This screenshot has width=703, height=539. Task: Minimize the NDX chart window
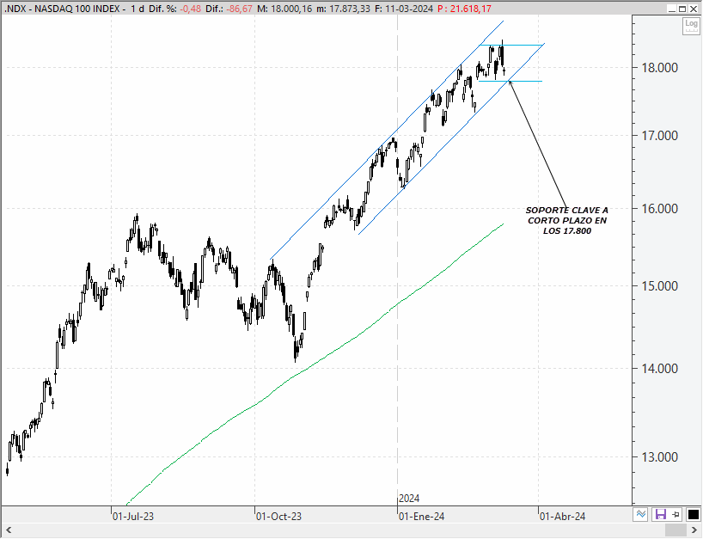point(671,9)
